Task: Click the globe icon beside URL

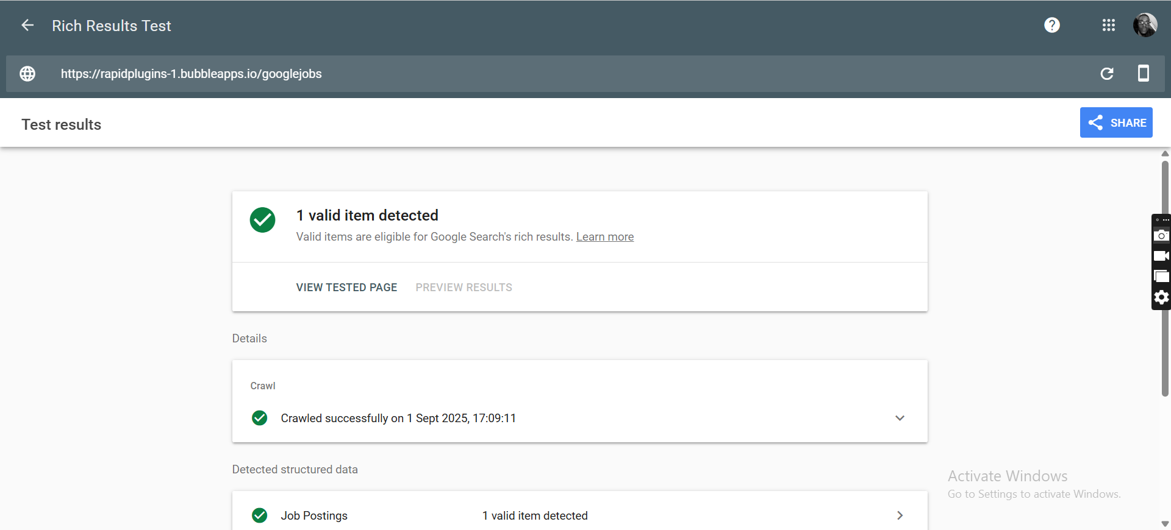Action: (x=27, y=74)
